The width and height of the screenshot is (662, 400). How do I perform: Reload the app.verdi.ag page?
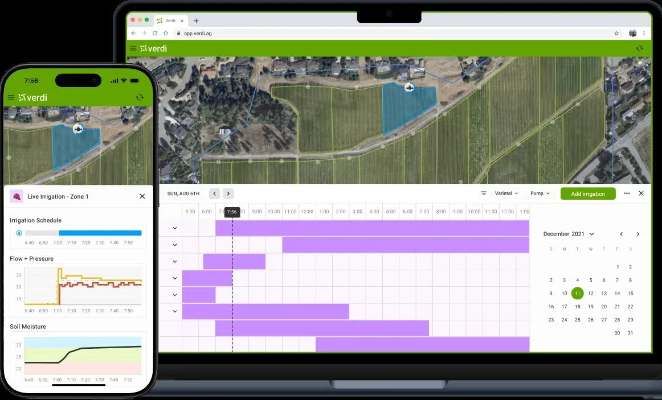coord(155,34)
